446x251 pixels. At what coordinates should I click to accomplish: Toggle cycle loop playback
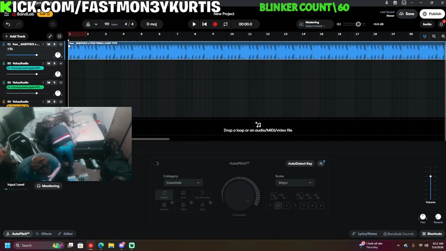[x=225, y=24]
